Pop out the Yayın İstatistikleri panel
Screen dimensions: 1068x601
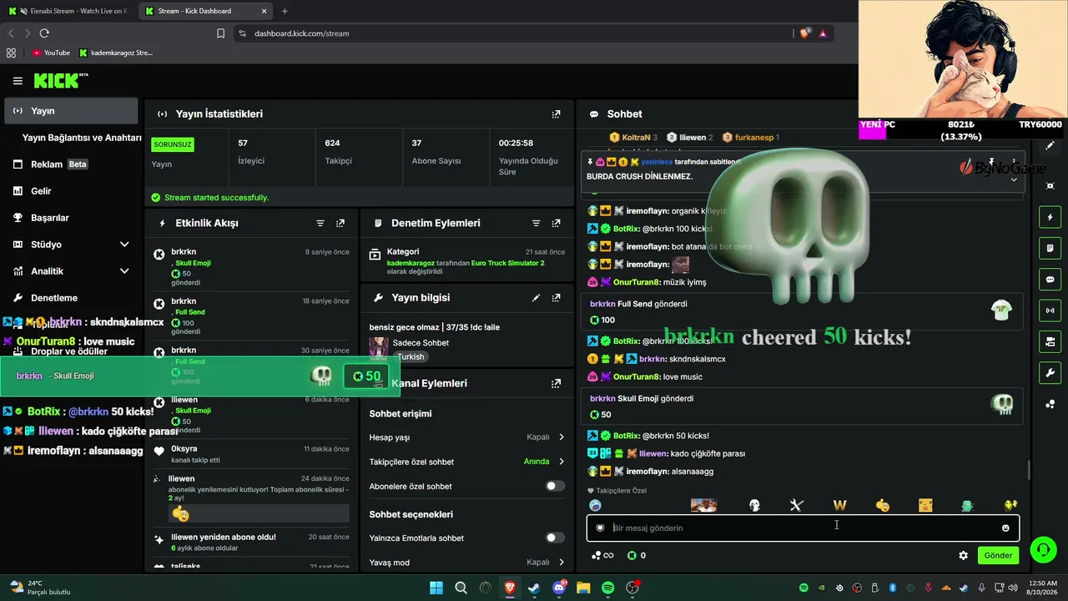pos(557,114)
